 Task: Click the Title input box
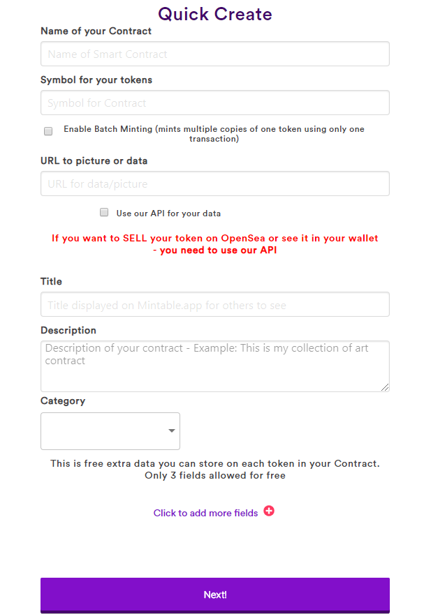[214, 305]
